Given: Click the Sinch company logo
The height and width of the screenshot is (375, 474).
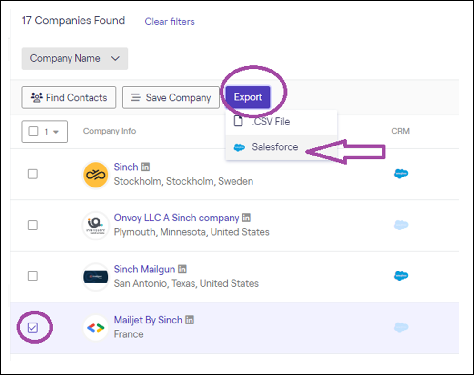Looking at the screenshot, I should (x=96, y=175).
